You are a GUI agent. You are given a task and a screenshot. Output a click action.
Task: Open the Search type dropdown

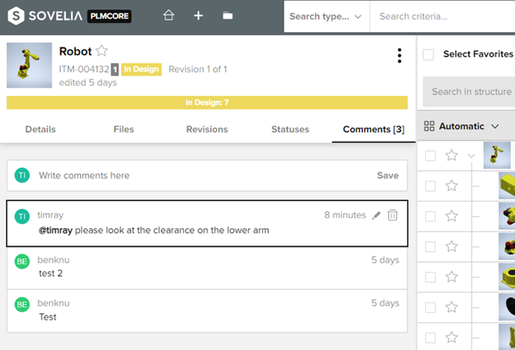(326, 16)
